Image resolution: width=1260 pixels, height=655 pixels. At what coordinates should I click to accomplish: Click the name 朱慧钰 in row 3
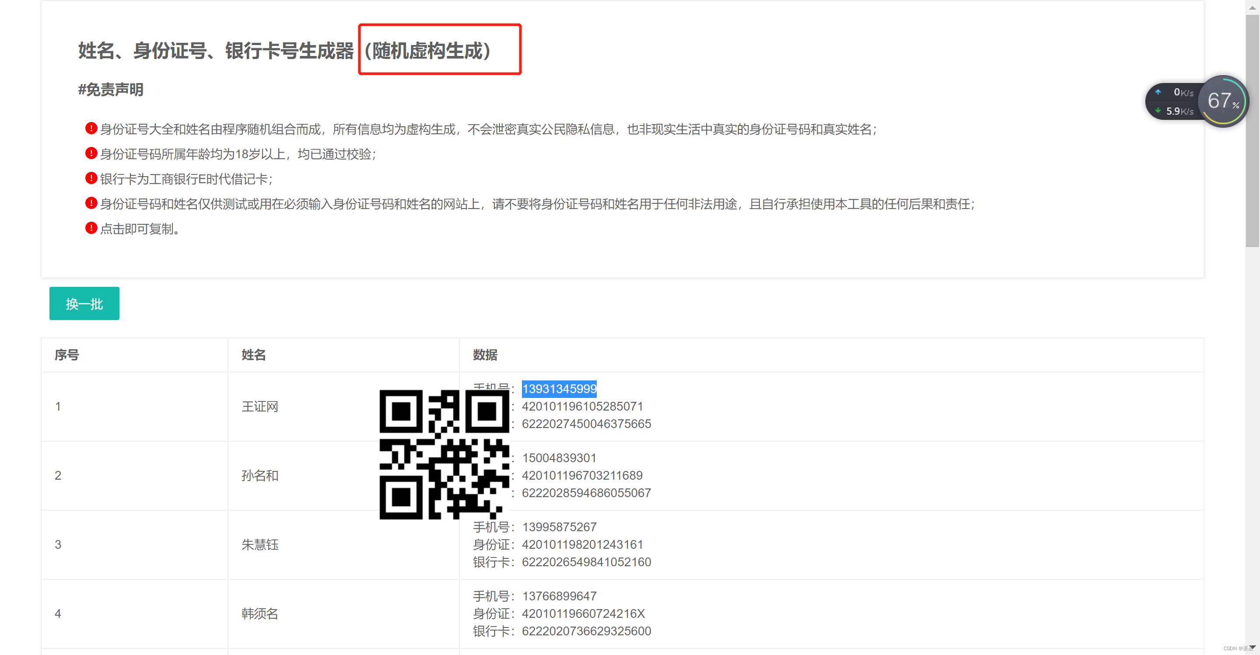tap(260, 544)
